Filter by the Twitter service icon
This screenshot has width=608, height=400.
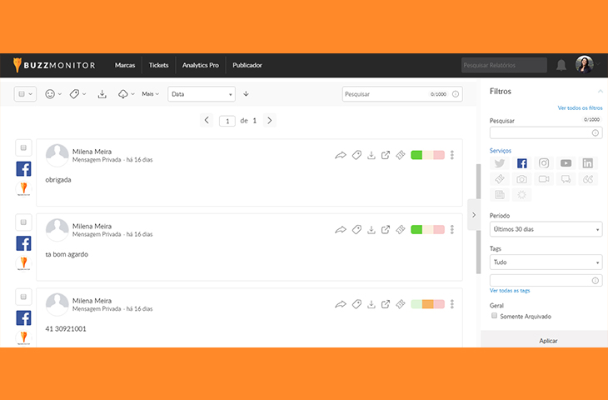click(500, 163)
